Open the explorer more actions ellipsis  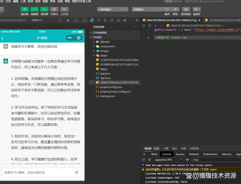tap(135, 27)
